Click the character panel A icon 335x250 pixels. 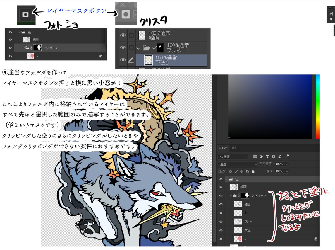331,14
